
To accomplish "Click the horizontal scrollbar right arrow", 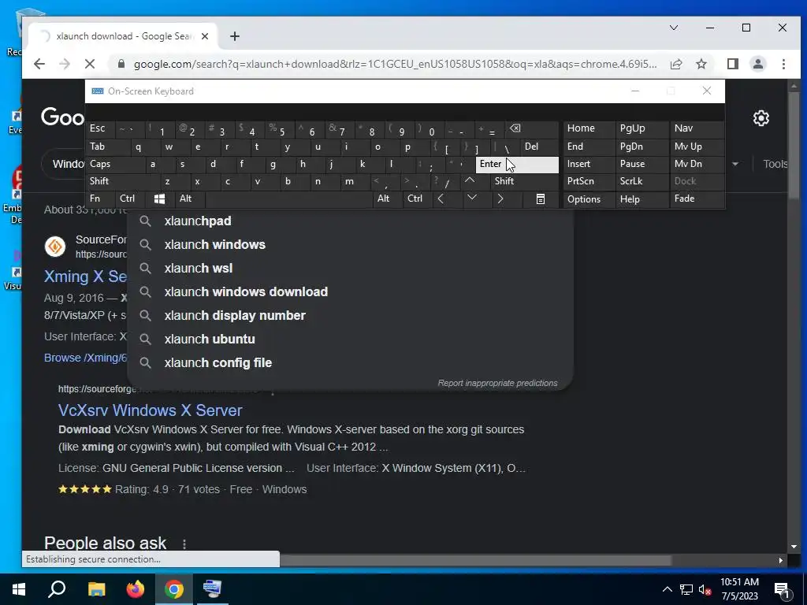I will coord(781,561).
